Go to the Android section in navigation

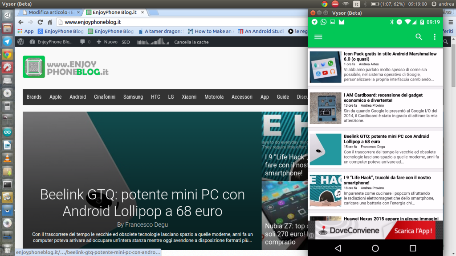(x=77, y=97)
